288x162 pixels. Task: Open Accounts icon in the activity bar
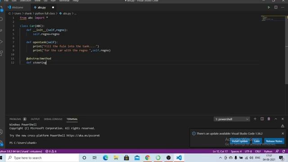(1, 132)
